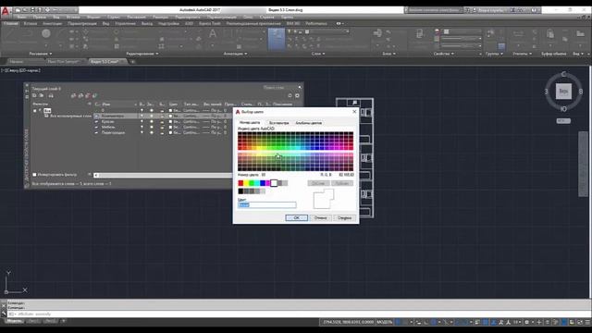Confirm color with the OK button

coord(296,218)
